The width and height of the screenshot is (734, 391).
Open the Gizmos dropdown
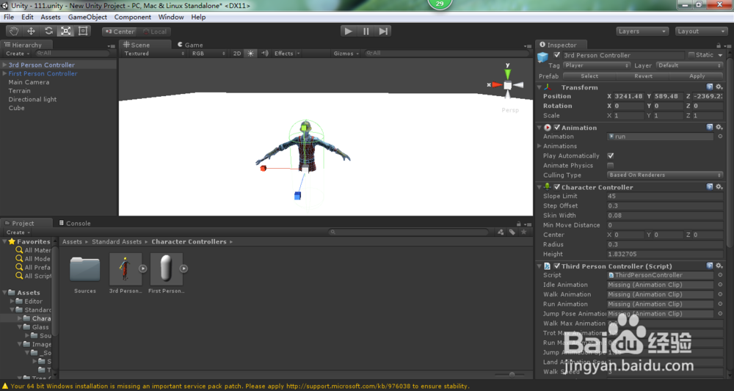[x=346, y=54]
